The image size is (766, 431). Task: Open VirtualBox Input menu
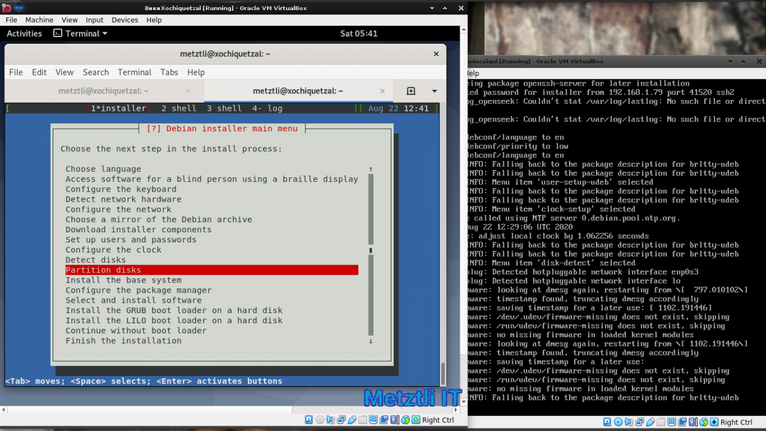[x=95, y=20]
